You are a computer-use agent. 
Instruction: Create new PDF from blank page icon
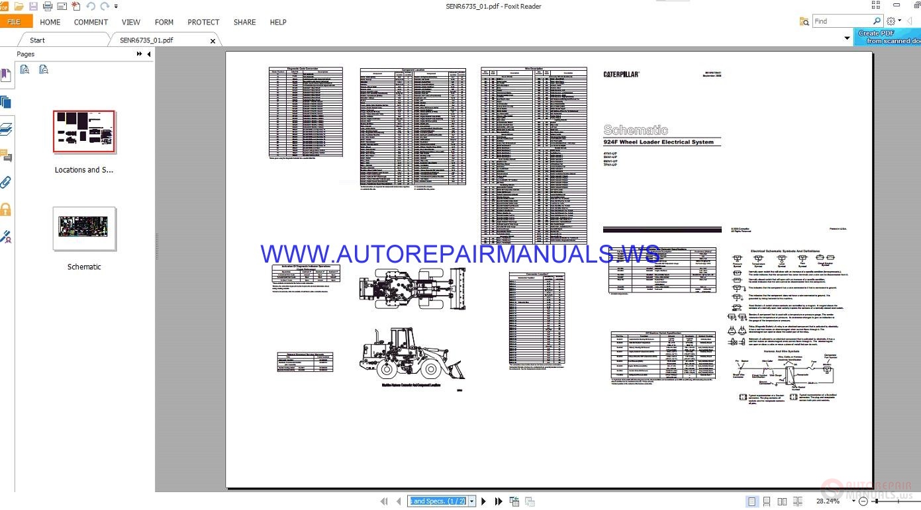pyautogui.click(x=76, y=6)
